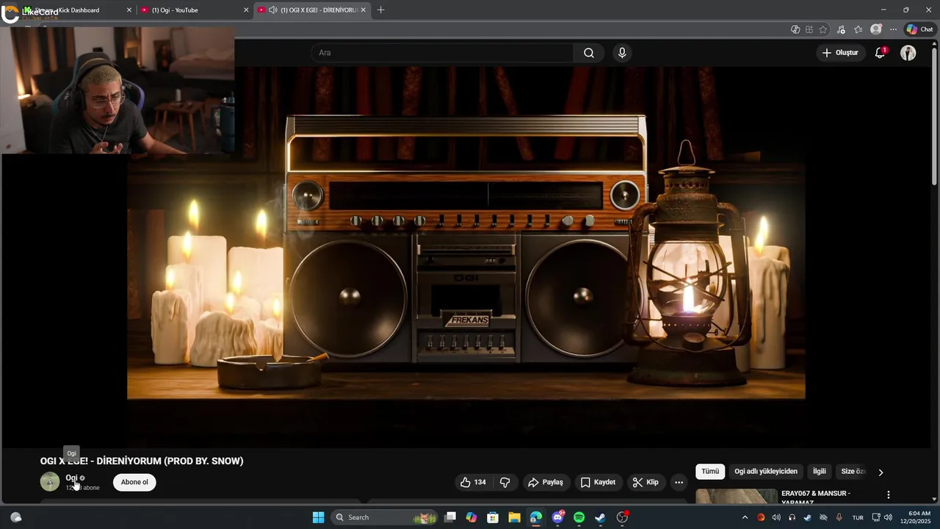Open a new browser tab
940x529 pixels.
point(380,10)
